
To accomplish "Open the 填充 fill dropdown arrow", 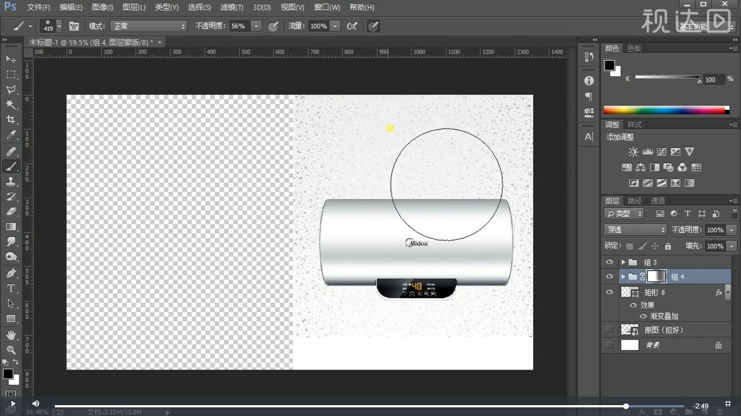I will coord(732,246).
